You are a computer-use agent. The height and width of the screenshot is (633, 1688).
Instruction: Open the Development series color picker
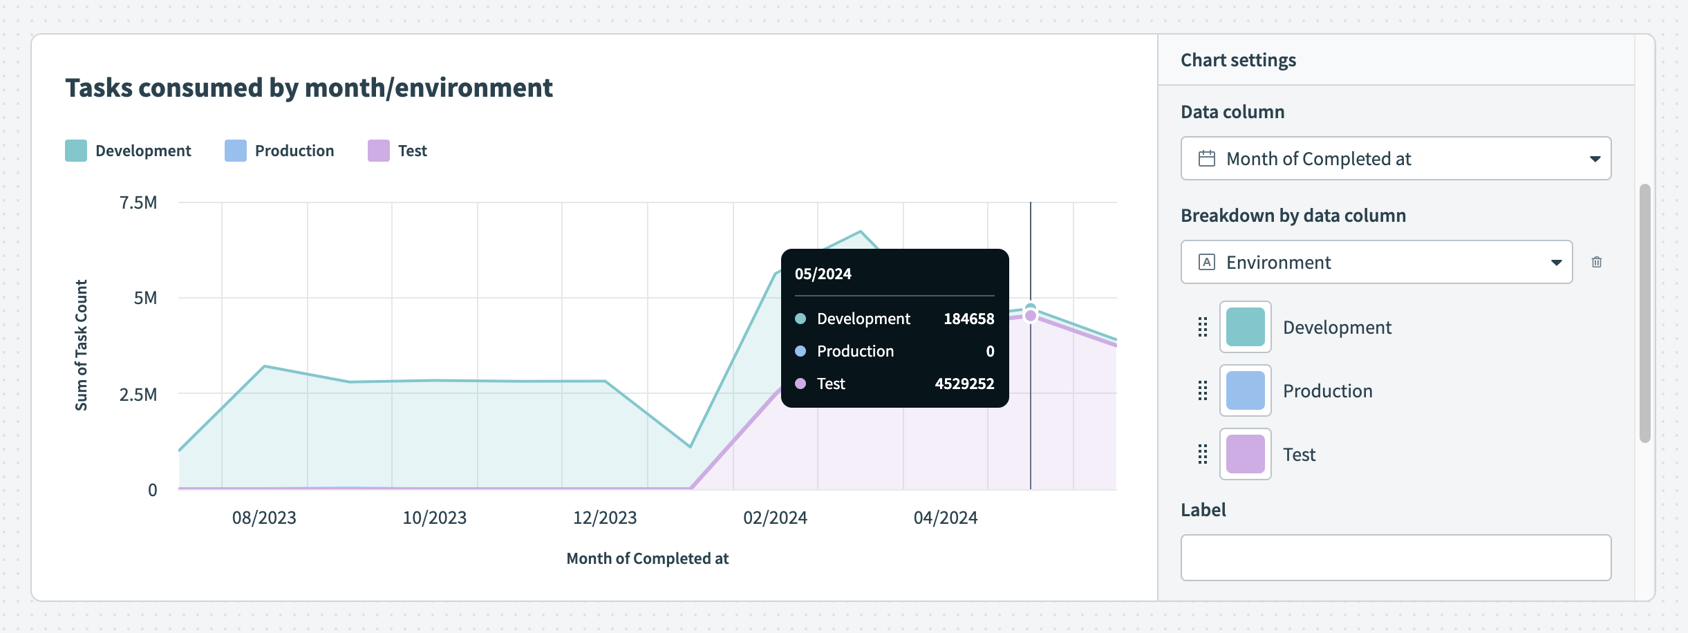click(1245, 327)
